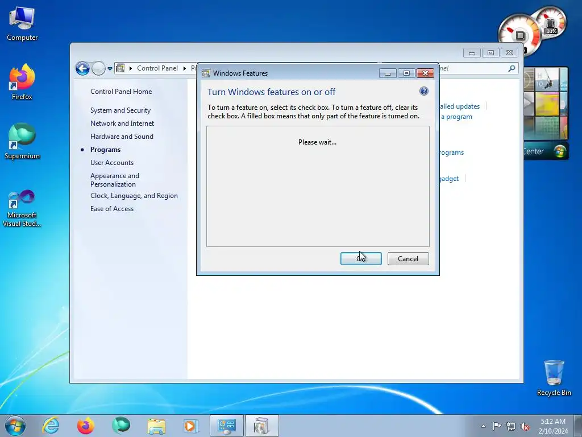This screenshot has width=582, height=437.
Task: Click the gadget link
Action: pos(449,179)
